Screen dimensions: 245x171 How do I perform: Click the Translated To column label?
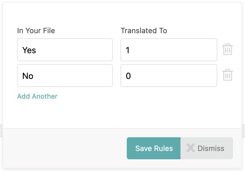144,31
